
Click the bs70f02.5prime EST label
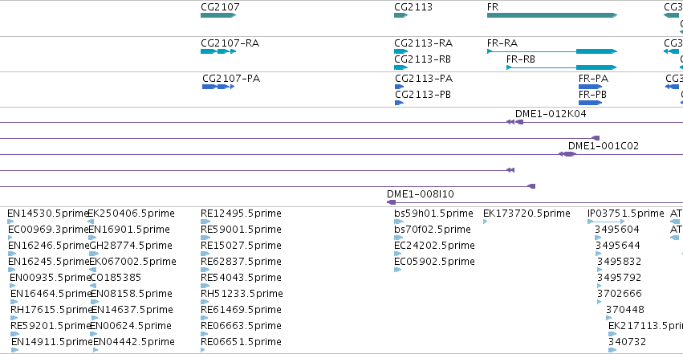(x=433, y=230)
